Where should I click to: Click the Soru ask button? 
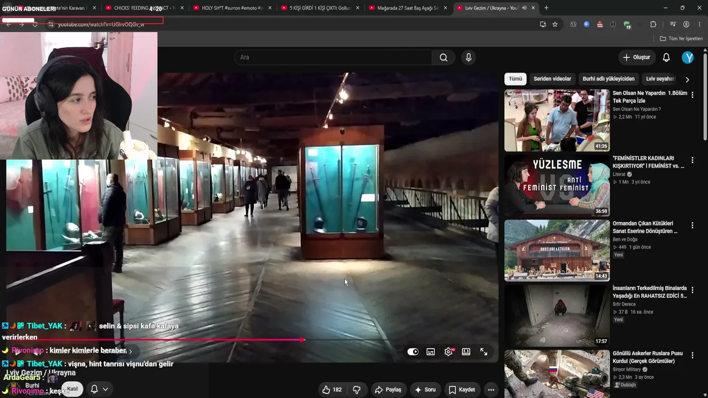click(x=425, y=390)
